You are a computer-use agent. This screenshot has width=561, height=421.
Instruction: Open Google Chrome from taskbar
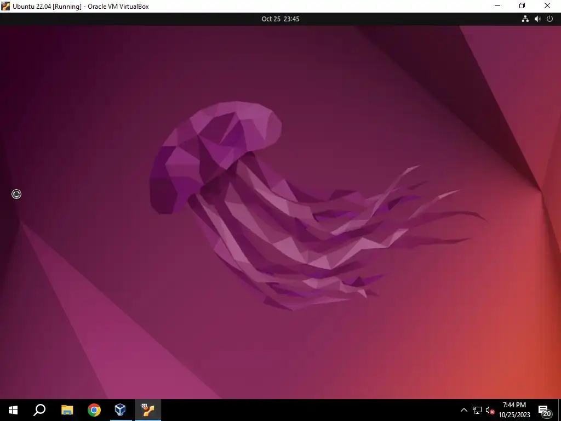point(94,410)
